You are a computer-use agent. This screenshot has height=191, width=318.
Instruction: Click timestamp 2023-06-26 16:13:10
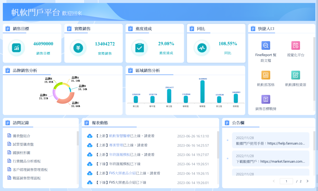tap(193, 136)
